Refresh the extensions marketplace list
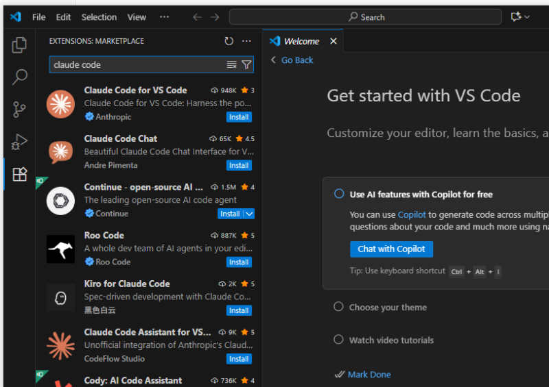This screenshot has height=387, width=549. pos(229,41)
